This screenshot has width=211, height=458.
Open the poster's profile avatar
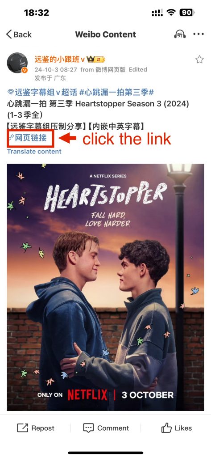tap(17, 63)
